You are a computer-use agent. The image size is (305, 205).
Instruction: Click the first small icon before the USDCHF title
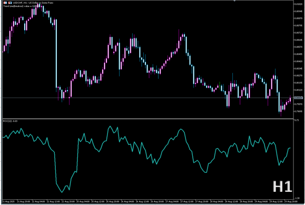[x=5, y=3]
